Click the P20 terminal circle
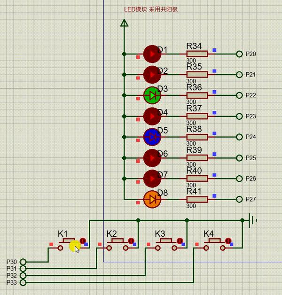 [x=239, y=54]
